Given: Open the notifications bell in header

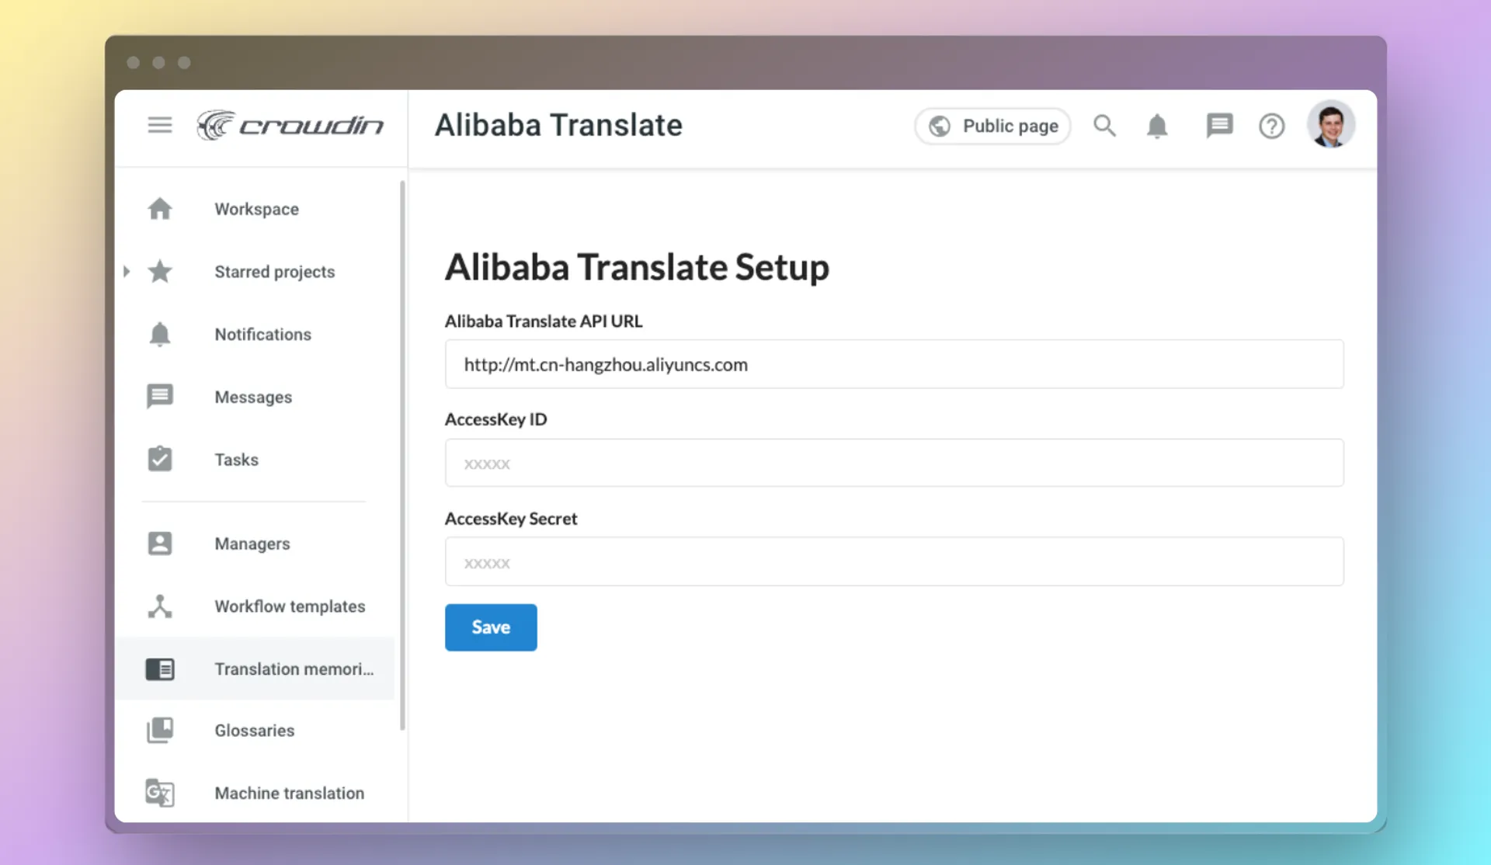Looking at the screenshot, I should coord(1157,126).
